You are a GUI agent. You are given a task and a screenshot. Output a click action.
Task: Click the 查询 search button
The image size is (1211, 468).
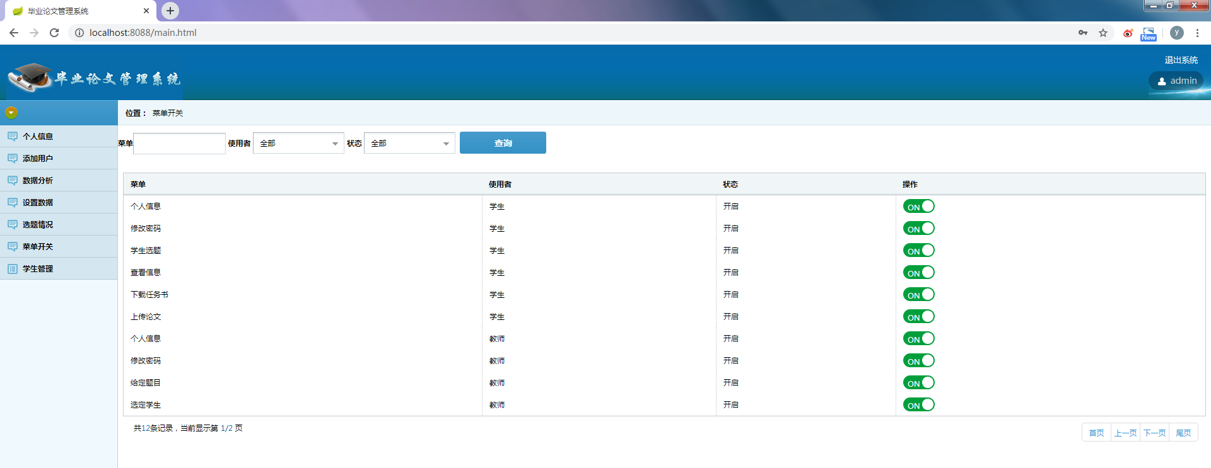[503, 143]
